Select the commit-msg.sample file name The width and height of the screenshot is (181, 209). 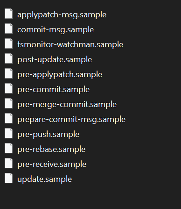(x=56, y=30)
